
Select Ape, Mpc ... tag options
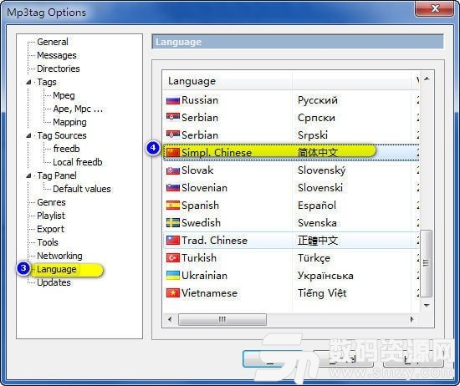tap(78, 109)
